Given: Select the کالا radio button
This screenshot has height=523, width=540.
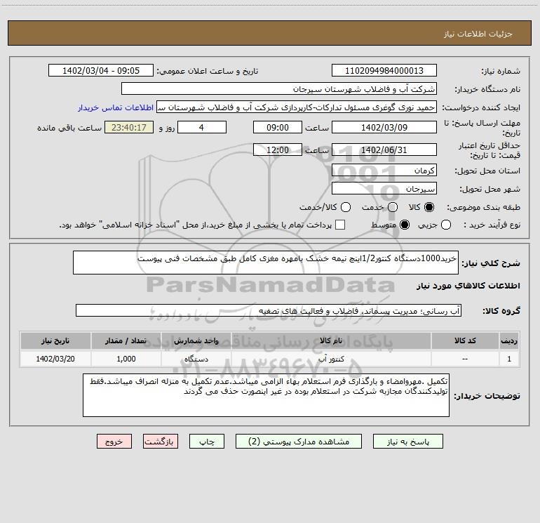Looking at the screenshot, I should click(429, 207).
